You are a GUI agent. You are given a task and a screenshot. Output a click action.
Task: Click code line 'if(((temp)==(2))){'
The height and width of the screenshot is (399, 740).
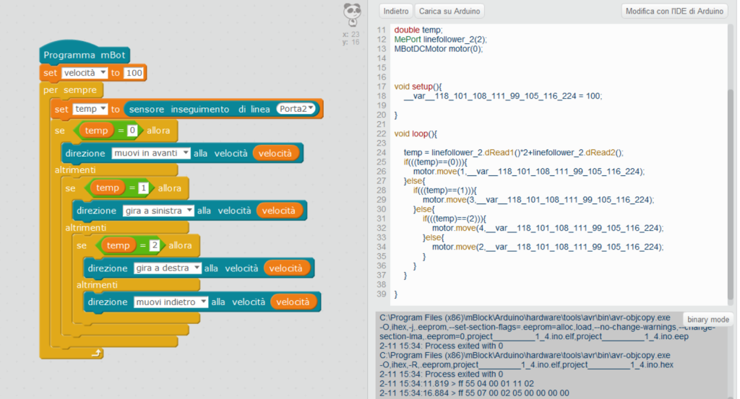pos(454,218)
